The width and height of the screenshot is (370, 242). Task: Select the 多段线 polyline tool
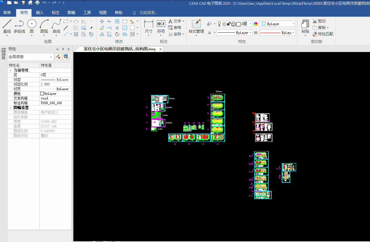pos(19,26)
